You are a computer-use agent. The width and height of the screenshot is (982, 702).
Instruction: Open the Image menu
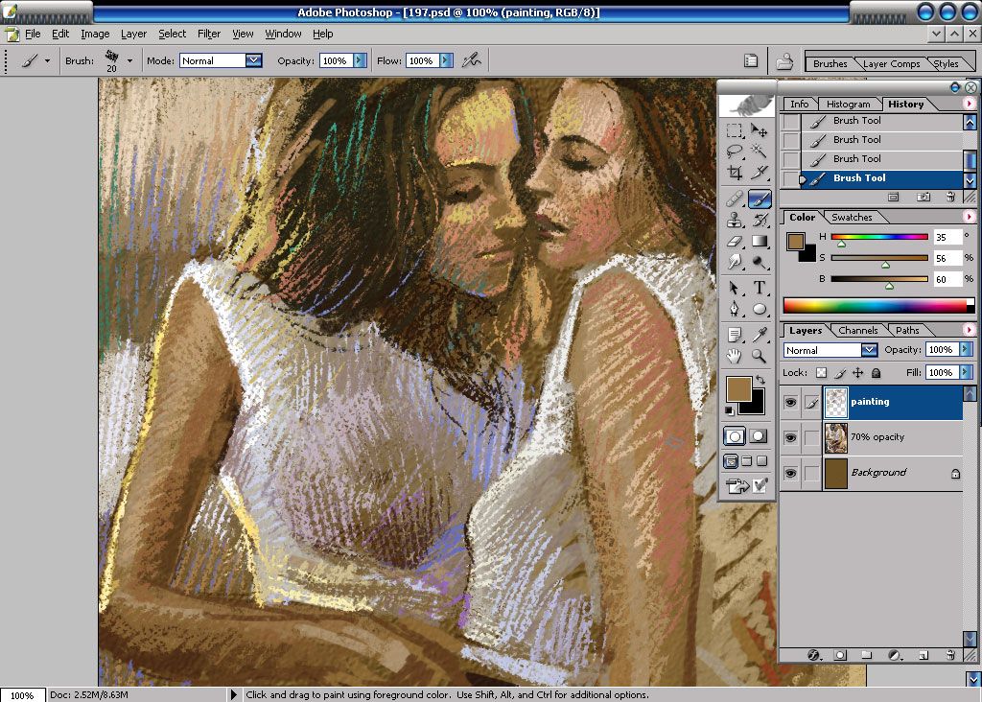[x=95, y=34]
